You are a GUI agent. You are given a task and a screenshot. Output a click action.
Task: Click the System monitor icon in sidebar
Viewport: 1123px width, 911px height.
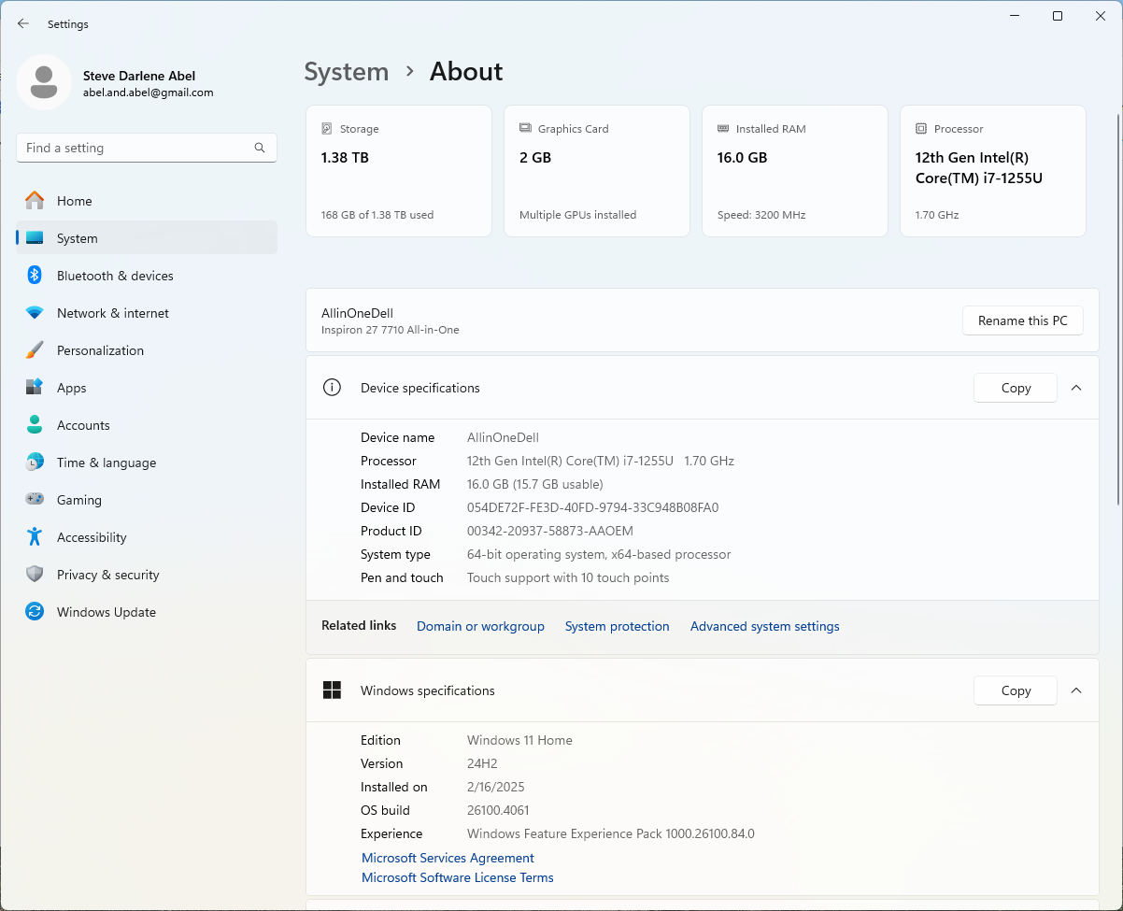(x=35, y=238)
